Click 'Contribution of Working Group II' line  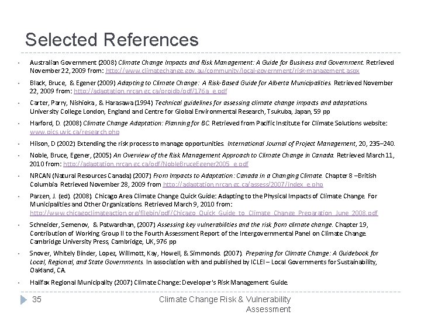198,233
